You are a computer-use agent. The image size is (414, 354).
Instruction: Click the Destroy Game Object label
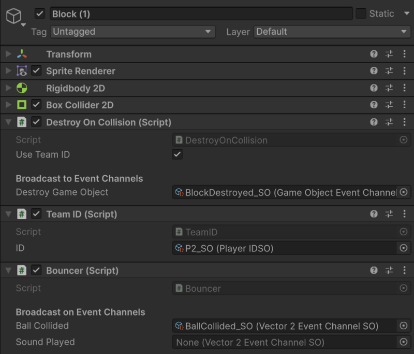62,192
